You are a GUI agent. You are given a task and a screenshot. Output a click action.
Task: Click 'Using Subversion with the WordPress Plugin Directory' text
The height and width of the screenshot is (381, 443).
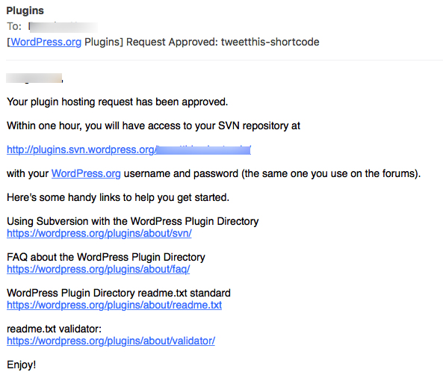click(x=132, y=221)
